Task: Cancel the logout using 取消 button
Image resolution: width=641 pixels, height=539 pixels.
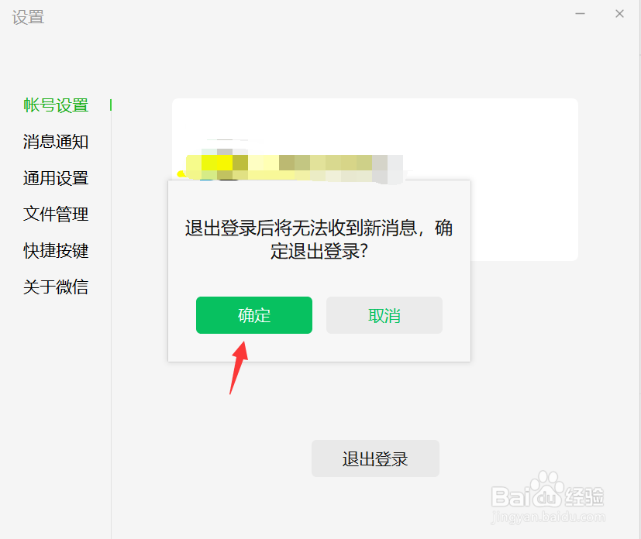Action: tap(384, 315)
